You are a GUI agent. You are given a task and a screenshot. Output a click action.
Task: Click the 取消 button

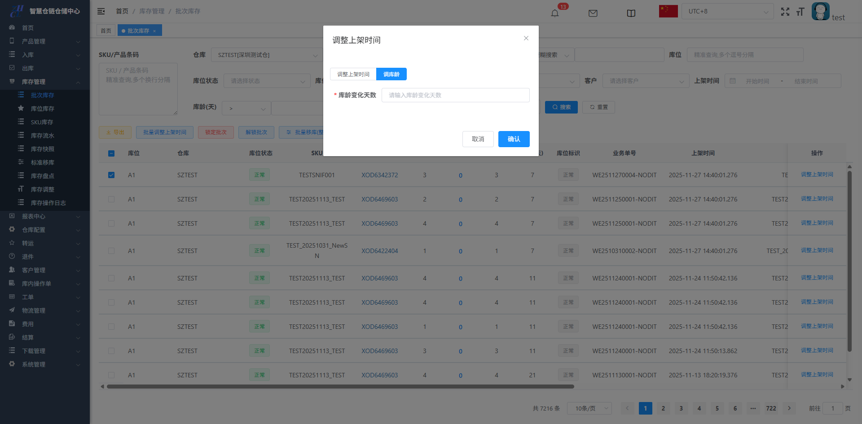(x=478, y=139)
